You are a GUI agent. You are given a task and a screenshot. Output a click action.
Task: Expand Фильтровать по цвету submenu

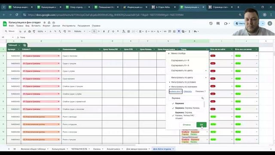coord(187,77)
